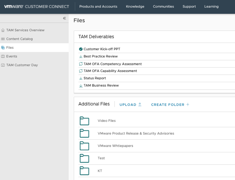Click the sync icon beside TAM OFA Competency Assessment
This screenshot has height=180, width=235.
81,64
